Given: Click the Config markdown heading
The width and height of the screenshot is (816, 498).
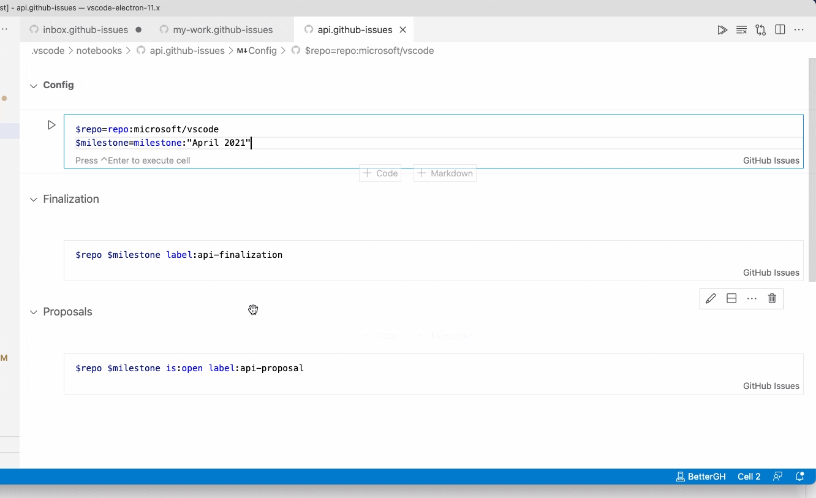Looking at the screenshot, I should pos(58,85).
